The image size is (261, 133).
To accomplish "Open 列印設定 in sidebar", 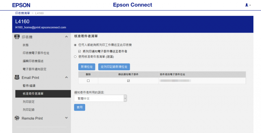I will 29,102.
